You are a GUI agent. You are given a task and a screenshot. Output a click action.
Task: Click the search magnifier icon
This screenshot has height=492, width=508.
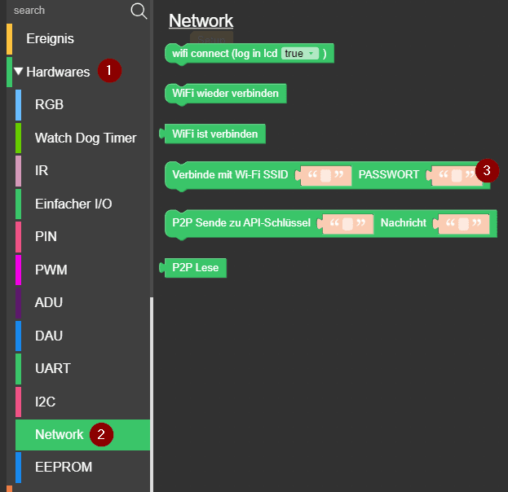[139, 11]
